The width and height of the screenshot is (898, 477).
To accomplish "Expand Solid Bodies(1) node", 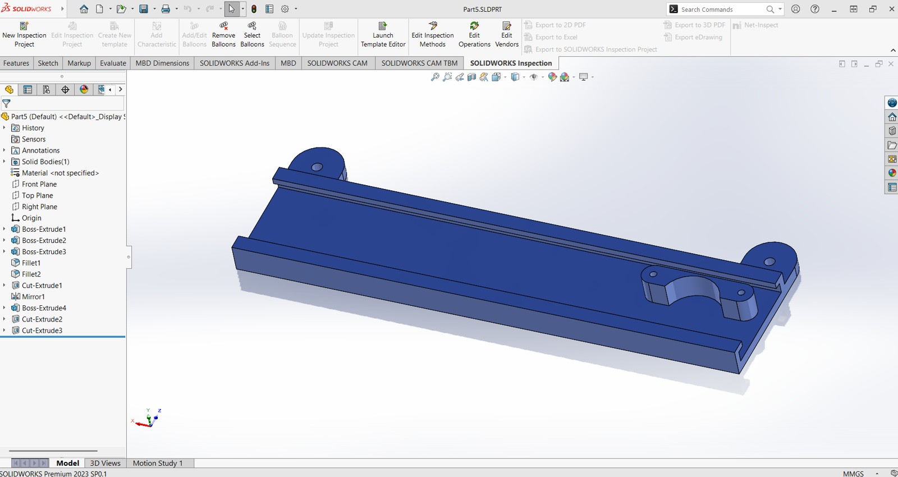I will (x=4, y=162).
